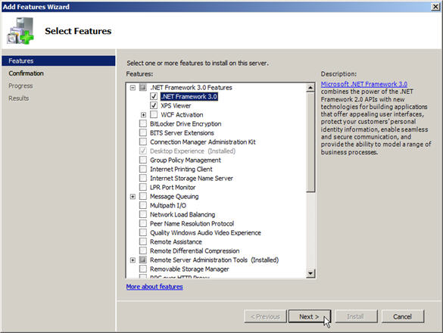Viewport: 443px width, 333px height.
Task: Go to the Confirmation step
Action: [x=26, y=73]
